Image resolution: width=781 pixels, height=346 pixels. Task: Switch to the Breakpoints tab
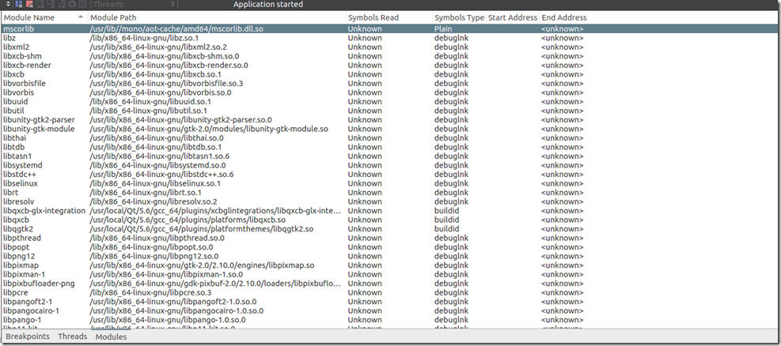coord(26,337)
